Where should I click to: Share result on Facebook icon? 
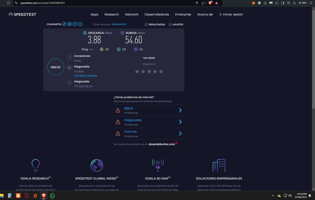click(75, 24)
